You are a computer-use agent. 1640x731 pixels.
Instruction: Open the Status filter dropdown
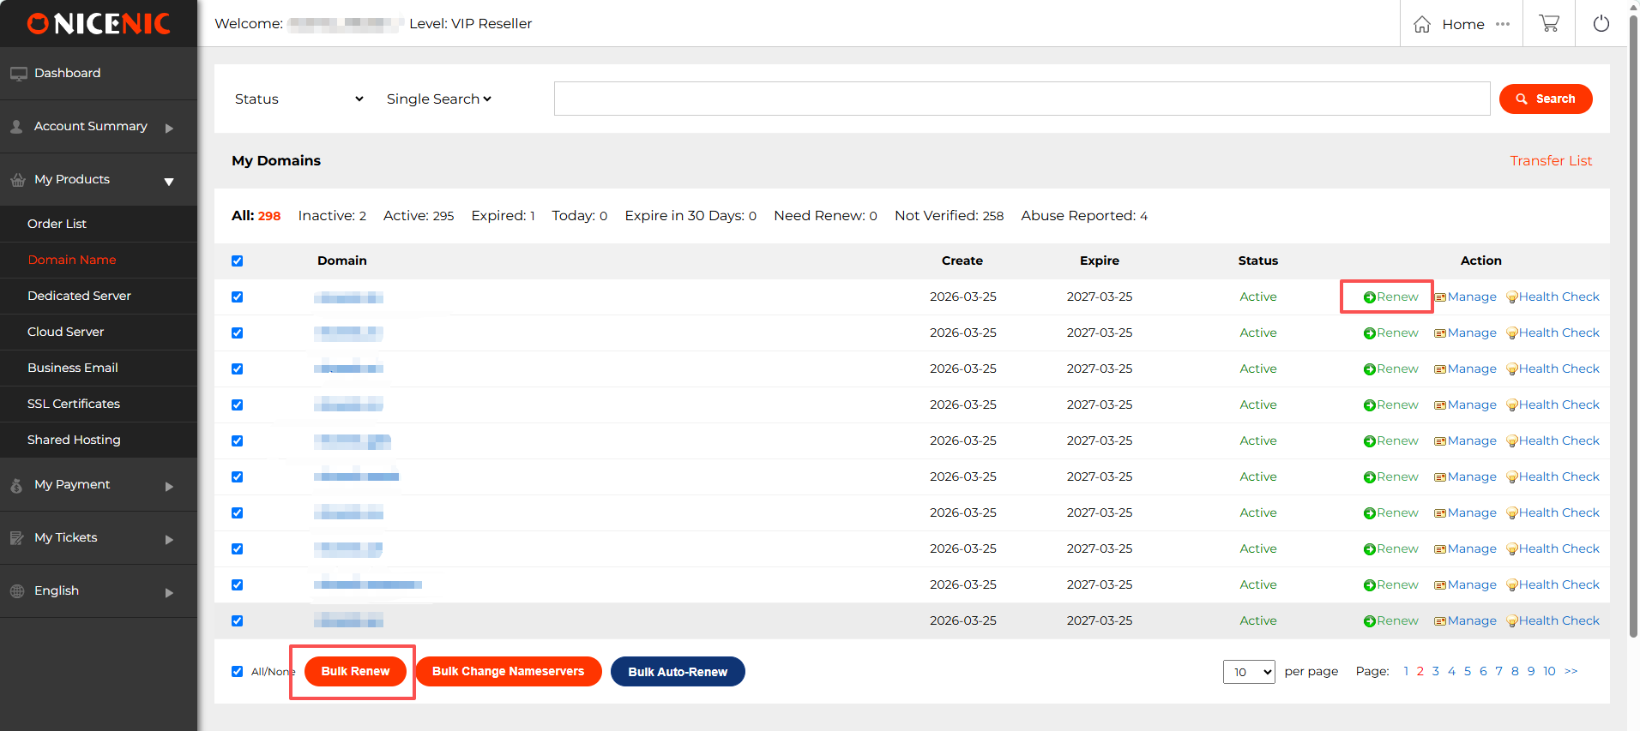point(298,99)
